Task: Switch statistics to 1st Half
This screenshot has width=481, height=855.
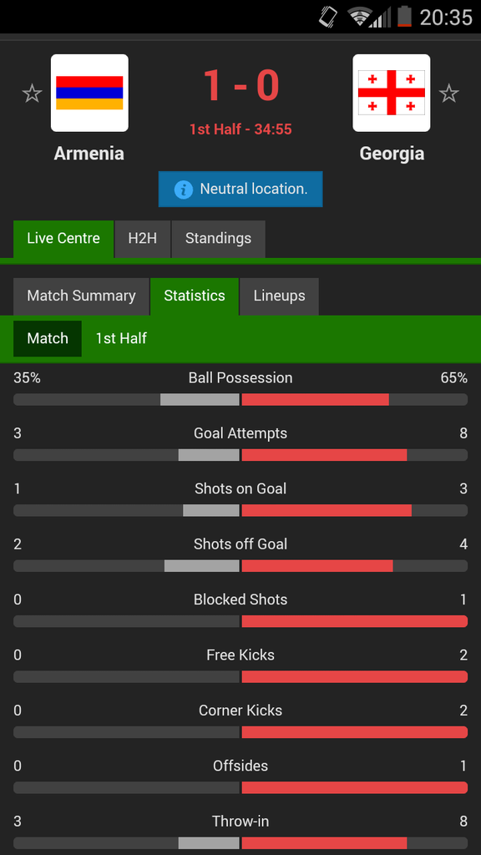Action: [x=121, y=339]
